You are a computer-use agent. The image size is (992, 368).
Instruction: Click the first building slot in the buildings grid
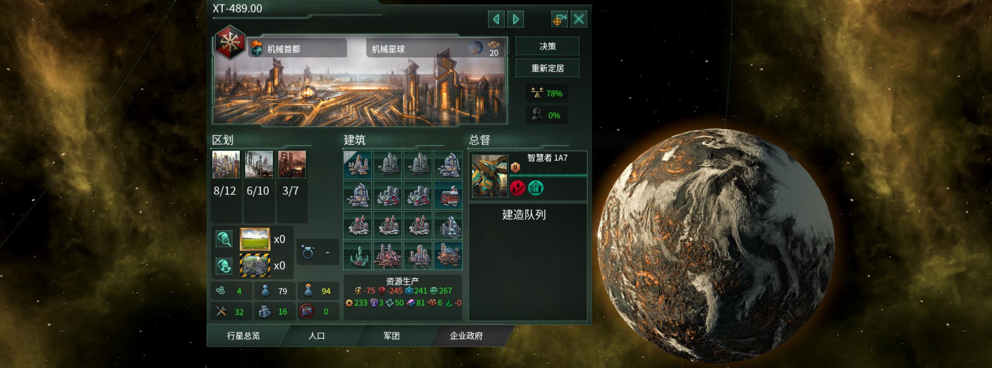pyautogui.click(x=358, y=165)
